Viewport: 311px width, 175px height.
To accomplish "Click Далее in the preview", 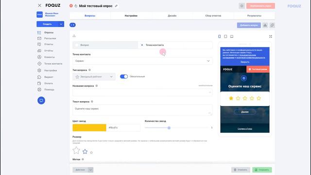I will [245, 112].
